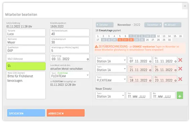The width and height of the screenshot is (191, 123).
Task: Select day 24 in November calendar
Action: tap(137, 40)
